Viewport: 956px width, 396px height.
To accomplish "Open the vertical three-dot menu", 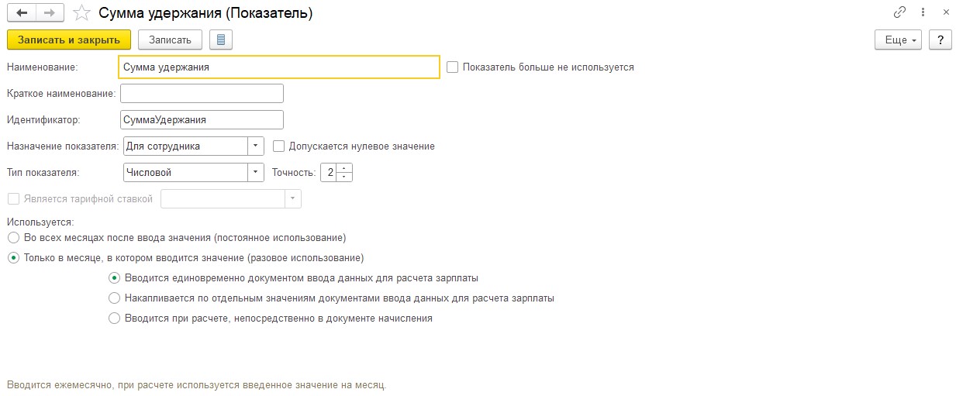I will (923, 12).
